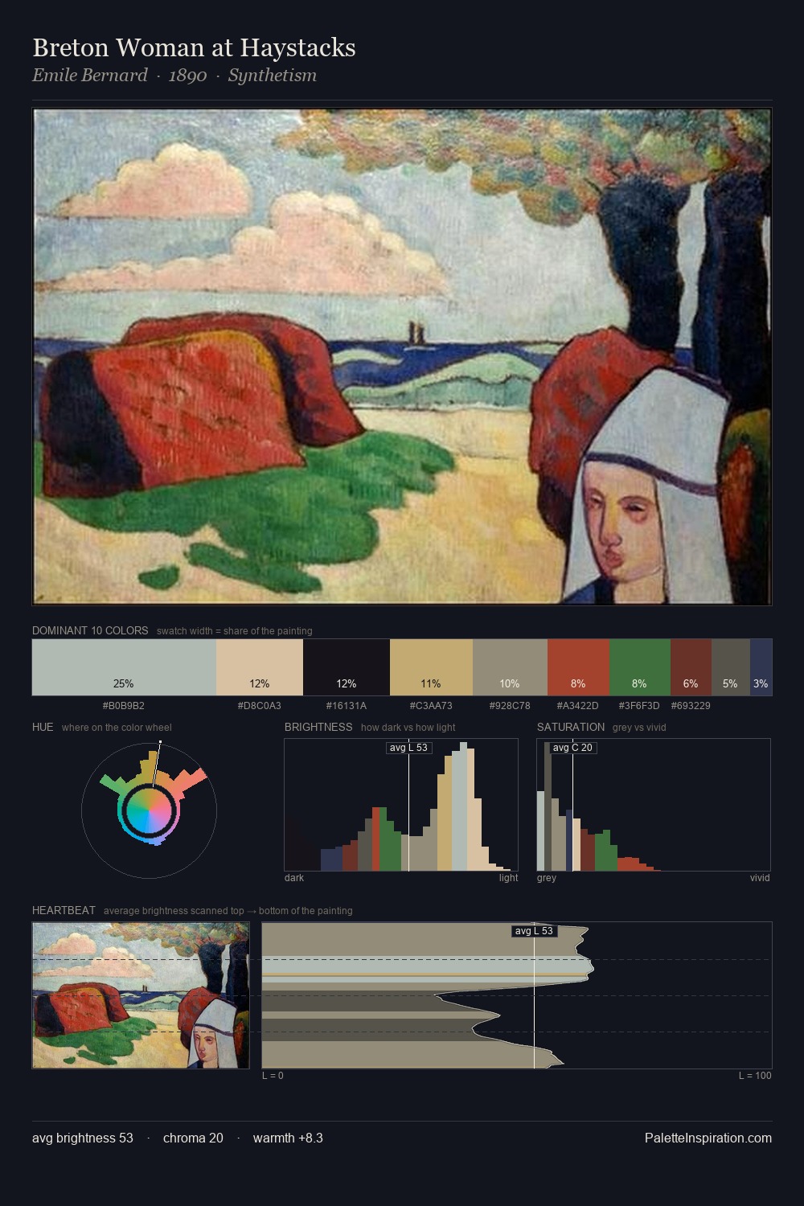Screen dimensions: 804x1206
Task: Click 'swatch width = share of the painting' caption
Action: coord(235,631)
